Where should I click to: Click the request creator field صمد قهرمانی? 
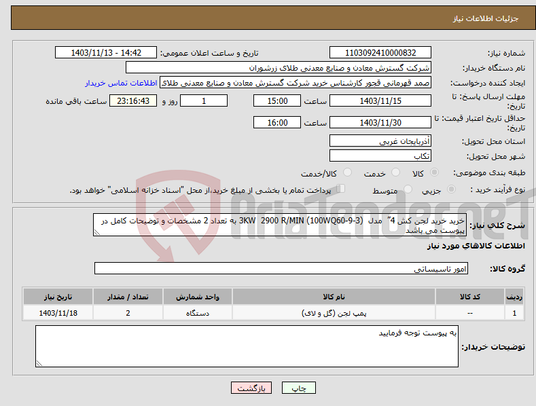(x=296, y=82)
